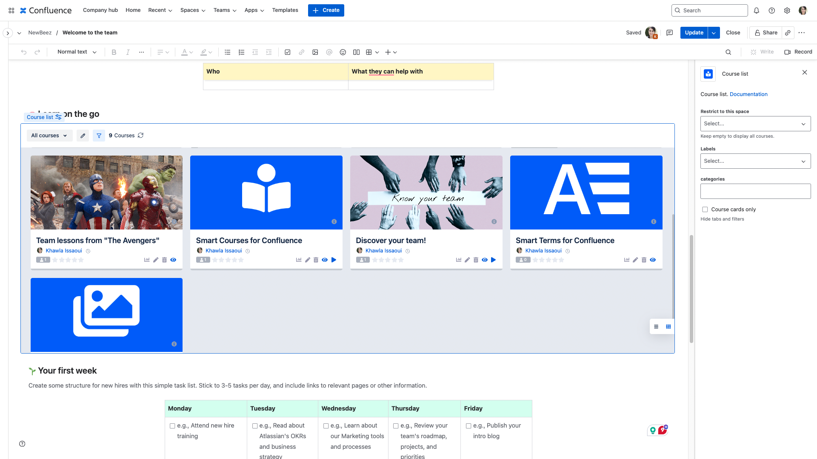The width and height of the screenshot is (817, 459).
Task: Click the Share button
Action: pyautogui.click(x=766, y=33)
